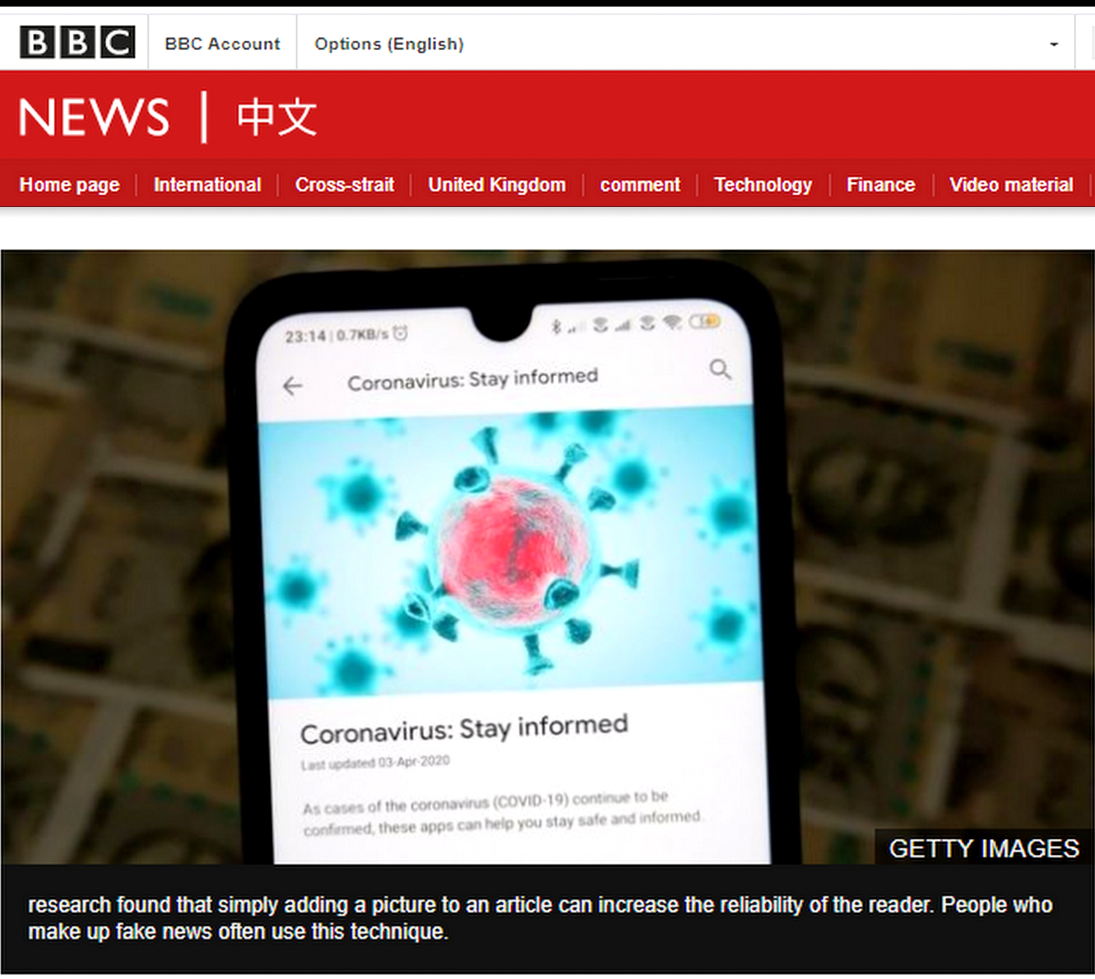The image size is (1095, 979).
Task: Click the coronavirus phone article image
Action: (547, 557)
